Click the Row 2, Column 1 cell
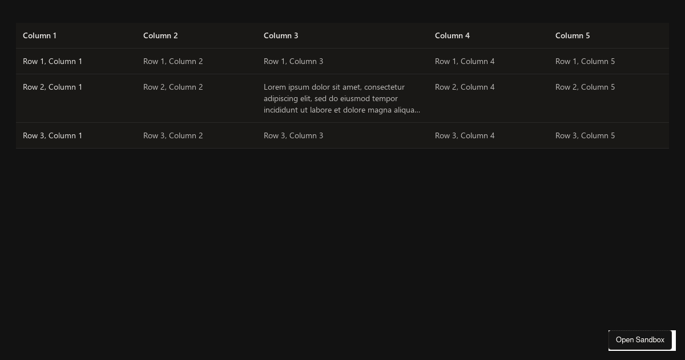Screen dimensions: 685x360 pos(53,87)
